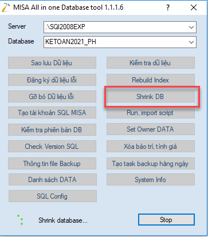Close the MISA Database tool window
The width and height of the screenshot is (208, 237).
pos(194,7)
